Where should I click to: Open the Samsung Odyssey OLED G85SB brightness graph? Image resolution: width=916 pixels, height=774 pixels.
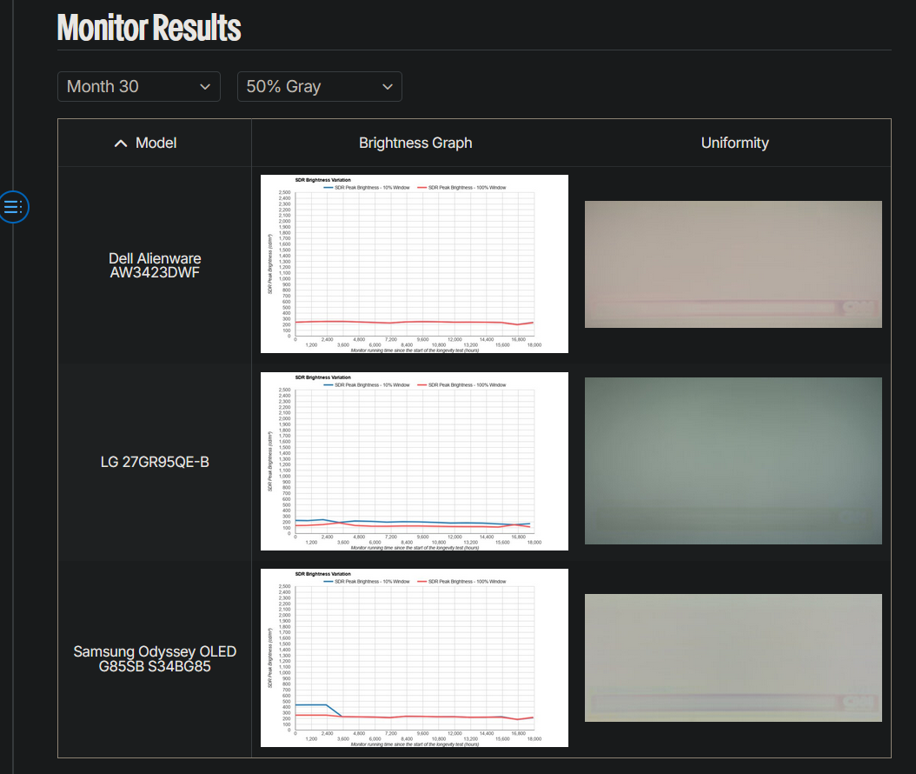coord(415,657)
